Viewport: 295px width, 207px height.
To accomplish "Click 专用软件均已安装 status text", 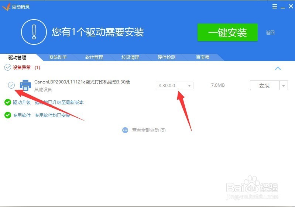I will pos(52,115).
